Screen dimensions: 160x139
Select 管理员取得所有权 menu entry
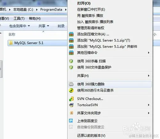[x=91, y=28]
